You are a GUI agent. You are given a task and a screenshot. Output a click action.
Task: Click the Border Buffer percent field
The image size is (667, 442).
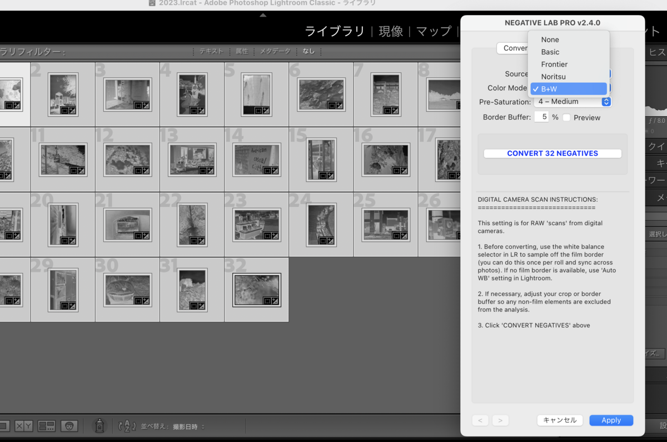coord(541,117)
